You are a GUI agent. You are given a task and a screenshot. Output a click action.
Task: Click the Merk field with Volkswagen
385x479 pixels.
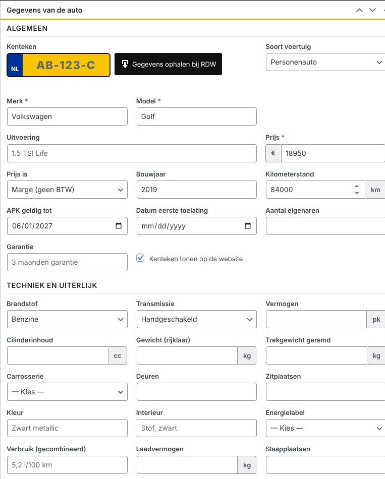[67, 116]
